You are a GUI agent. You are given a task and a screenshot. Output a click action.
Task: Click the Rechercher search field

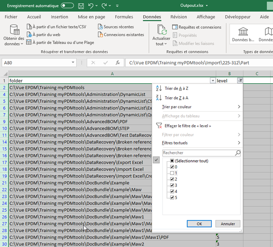tap(198, 153)
